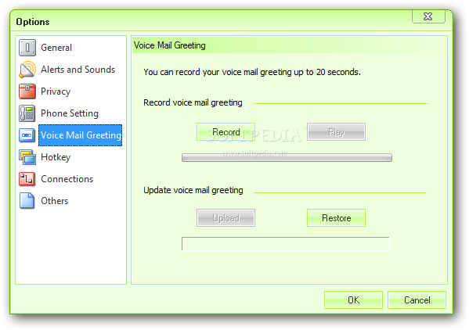Cancel the Options dialog

[x=417, y=300]
